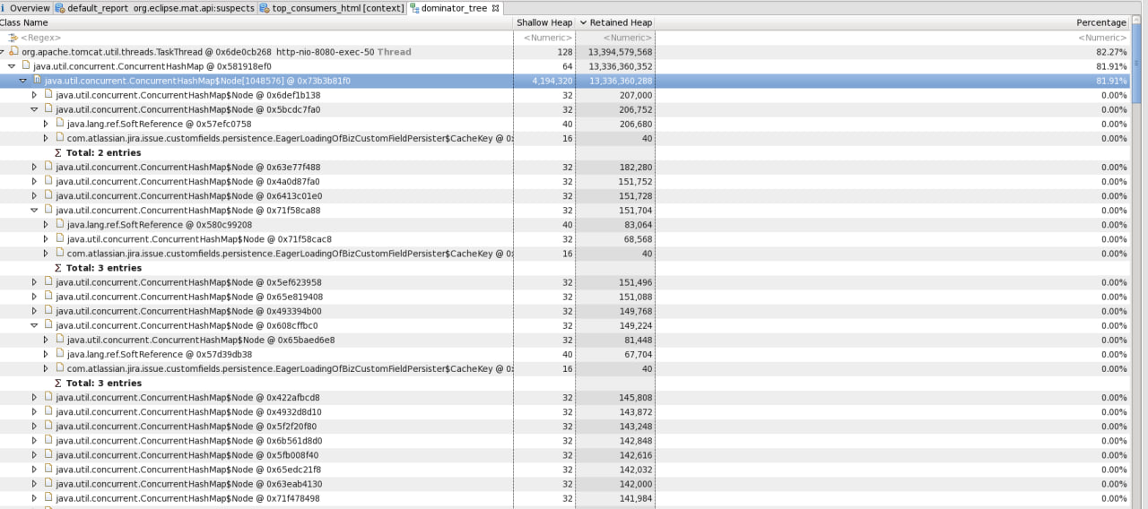
Task: Click the icon of Node 0x71f58ca88
Action: pos(48,210)
